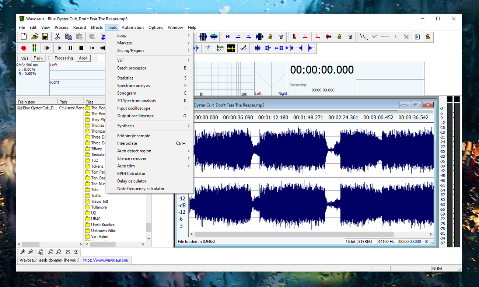Click the pencil draw-waveform icon
Screen dimensions: 479x287
(243, 48)
